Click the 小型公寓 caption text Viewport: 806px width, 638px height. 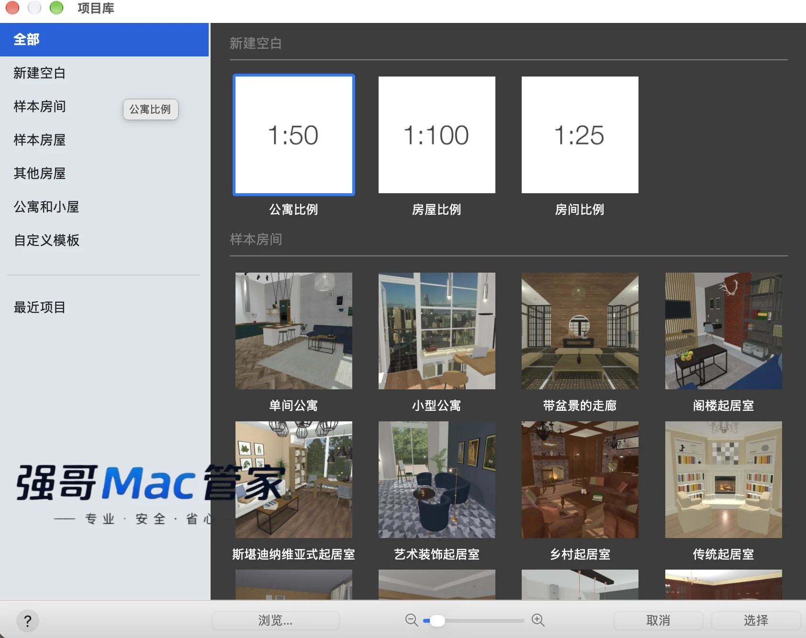coord(437,406)
